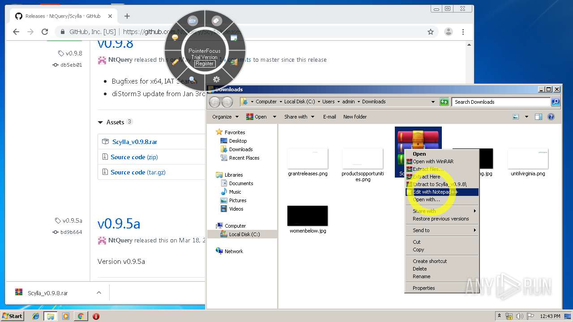The image size is (573, 322).
Task: Select Desktop in Favorites
Action: [234, 141]
